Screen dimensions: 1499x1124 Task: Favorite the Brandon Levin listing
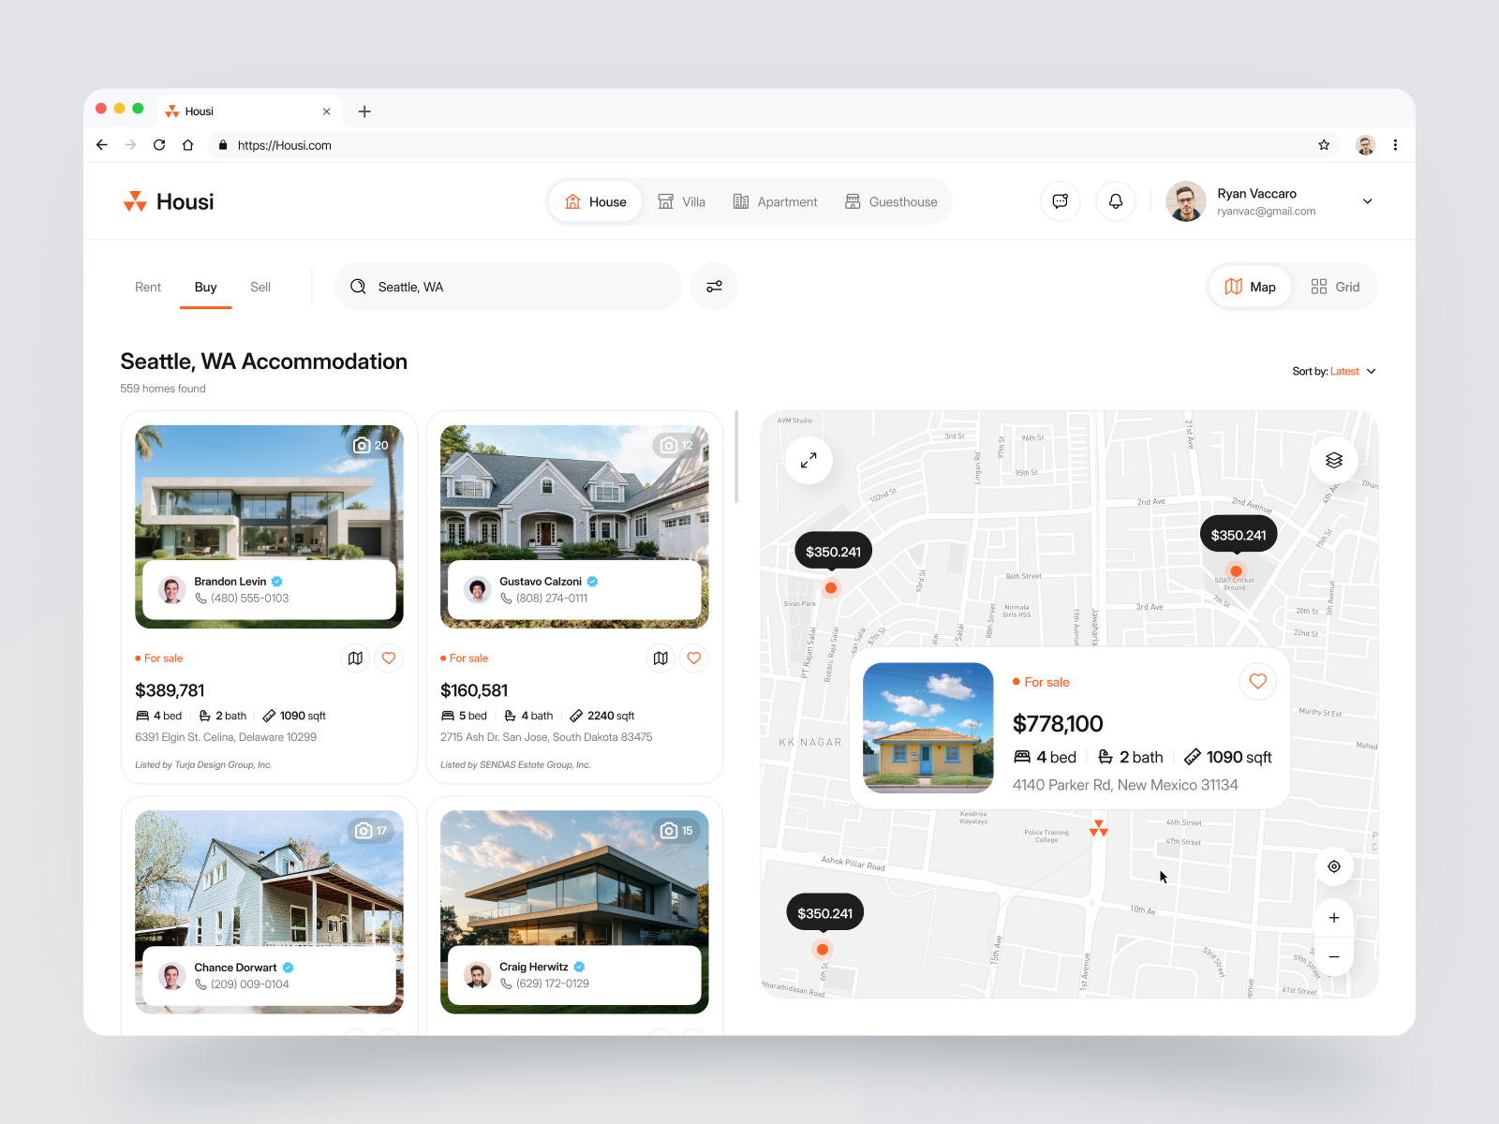388,658
